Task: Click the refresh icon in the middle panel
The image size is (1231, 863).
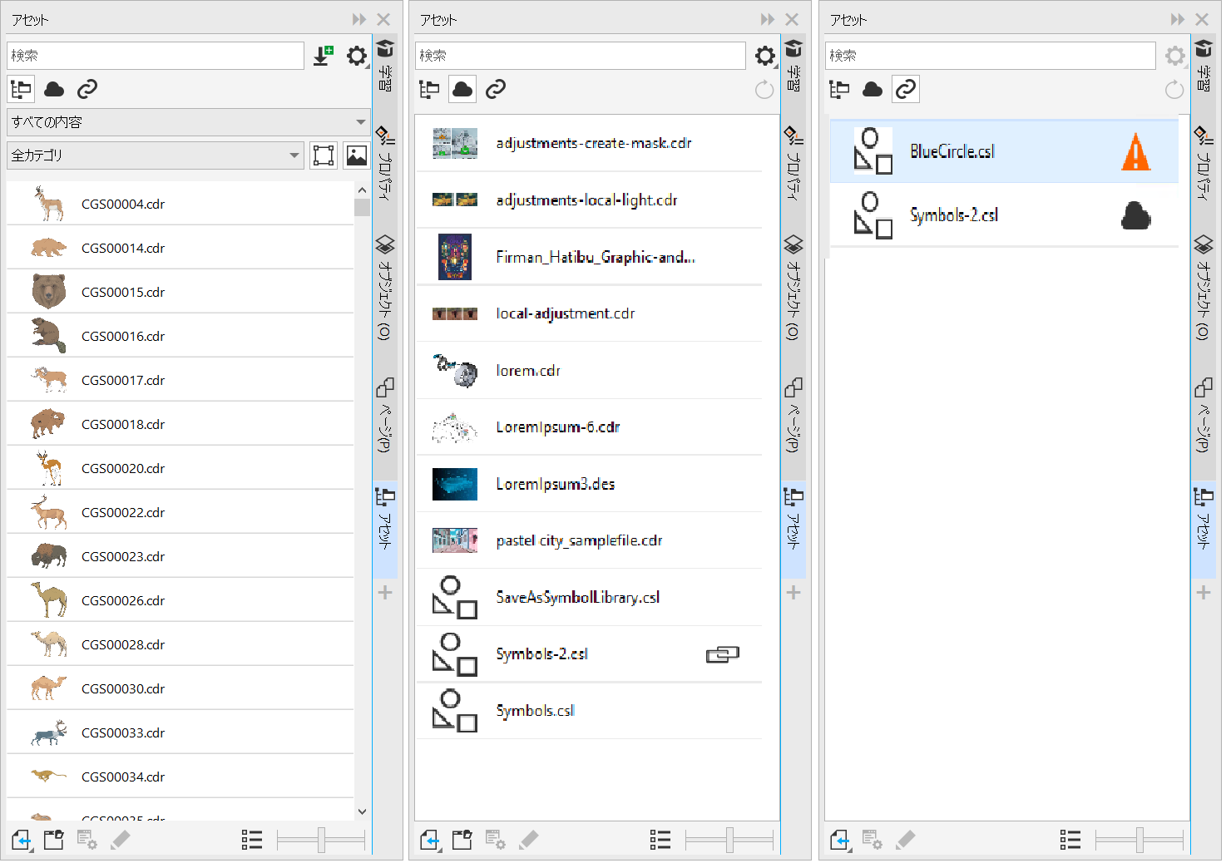Action: [x=764, y=90]
